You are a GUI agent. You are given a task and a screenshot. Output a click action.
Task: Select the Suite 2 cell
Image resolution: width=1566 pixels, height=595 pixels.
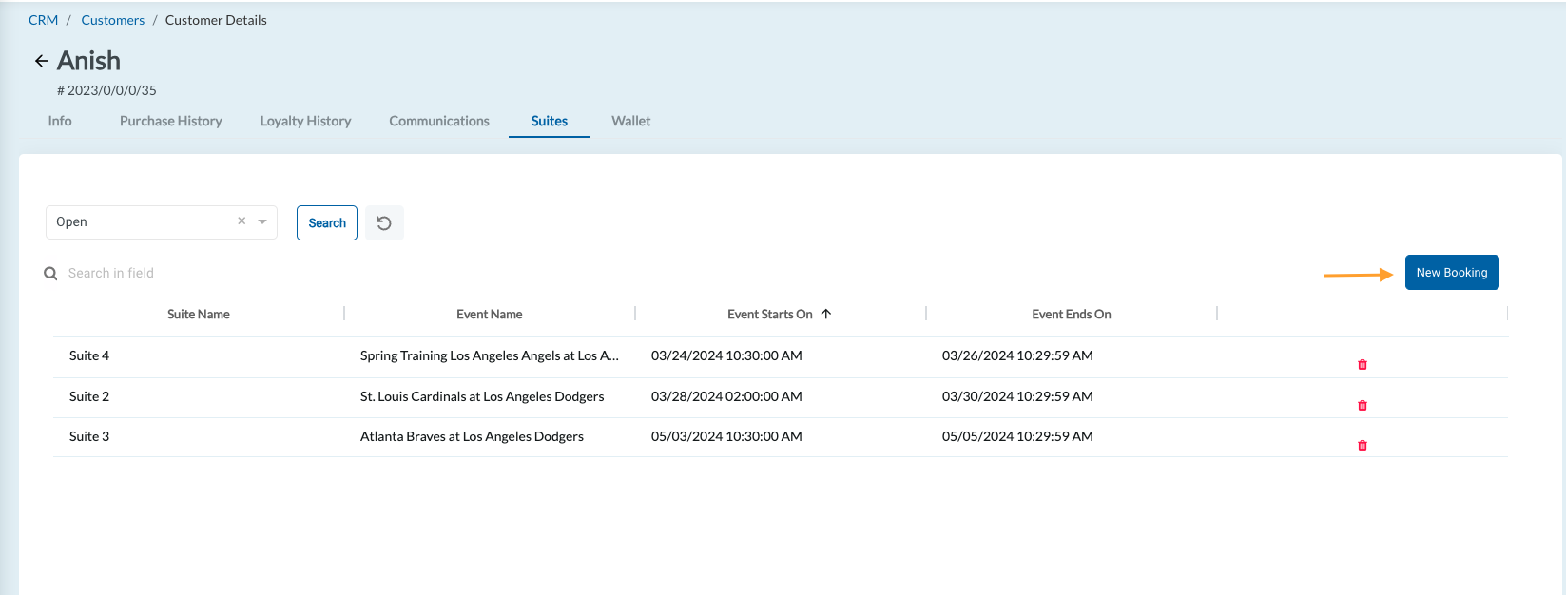(89, 396)
